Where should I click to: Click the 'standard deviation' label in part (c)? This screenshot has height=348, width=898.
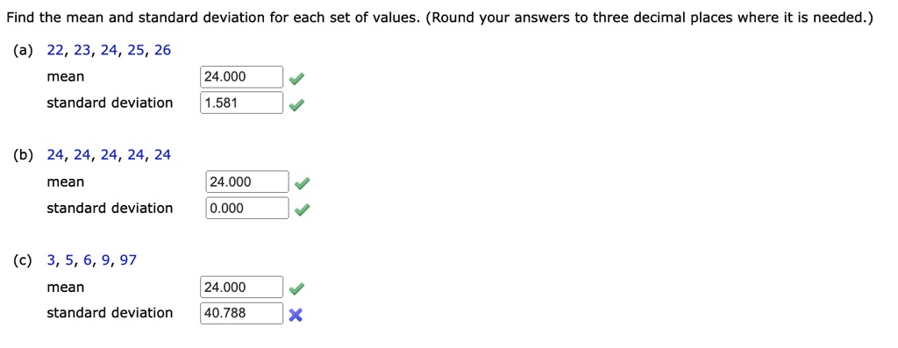click(x=110, y=313)
